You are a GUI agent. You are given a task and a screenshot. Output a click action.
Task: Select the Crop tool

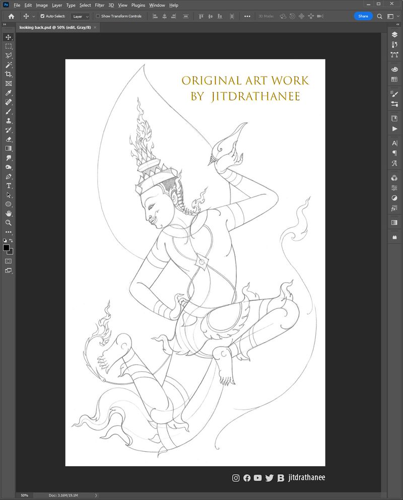(9, 74)
